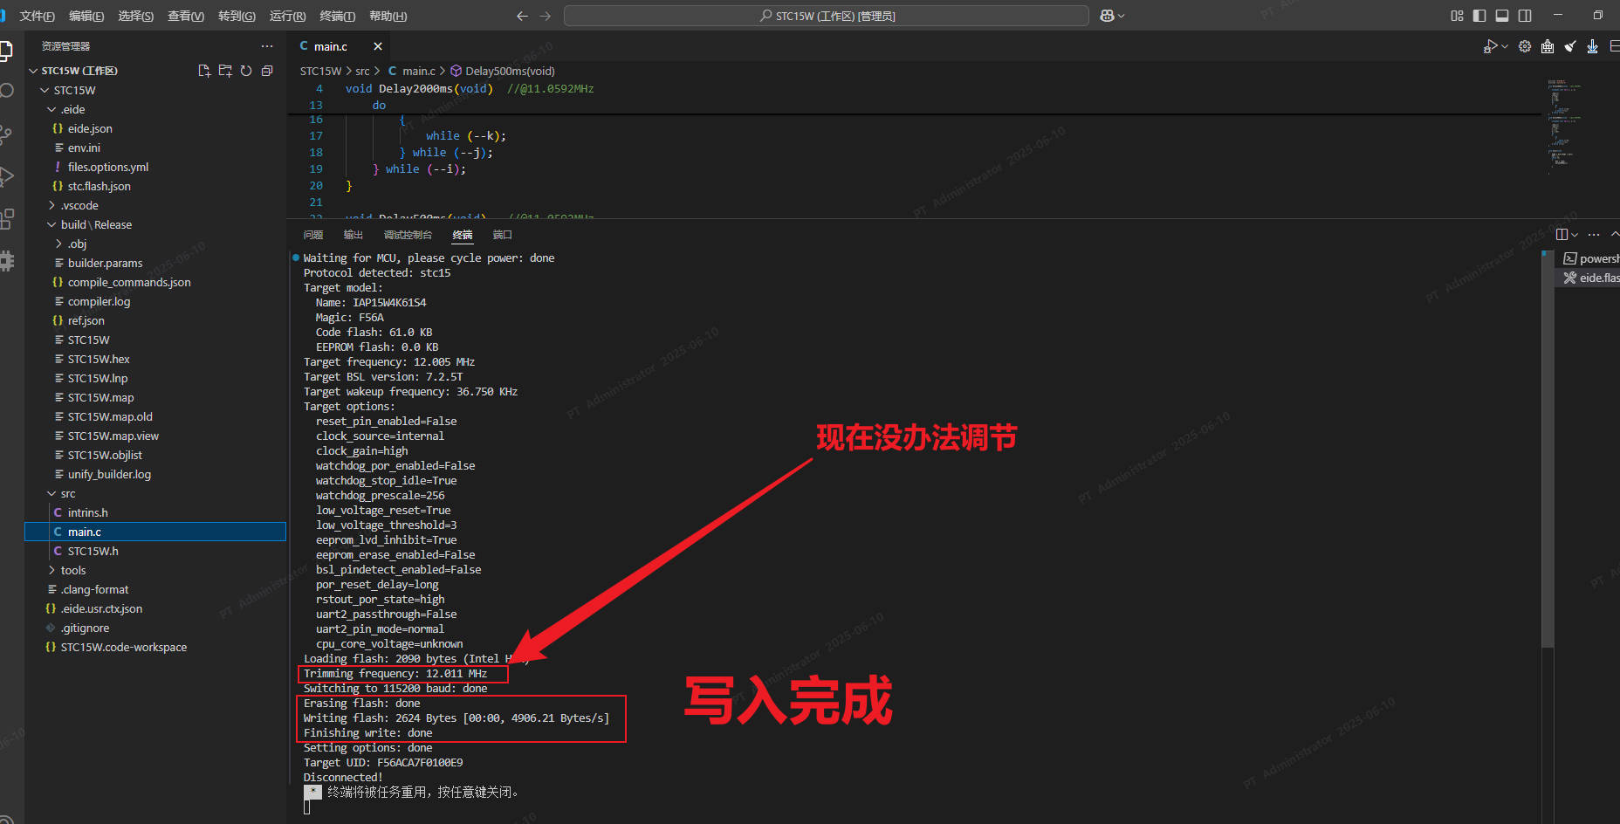This screenshot has width=1620, height=824.
Task: Open the Search view in the activity bar
Action: click(5, 91)
